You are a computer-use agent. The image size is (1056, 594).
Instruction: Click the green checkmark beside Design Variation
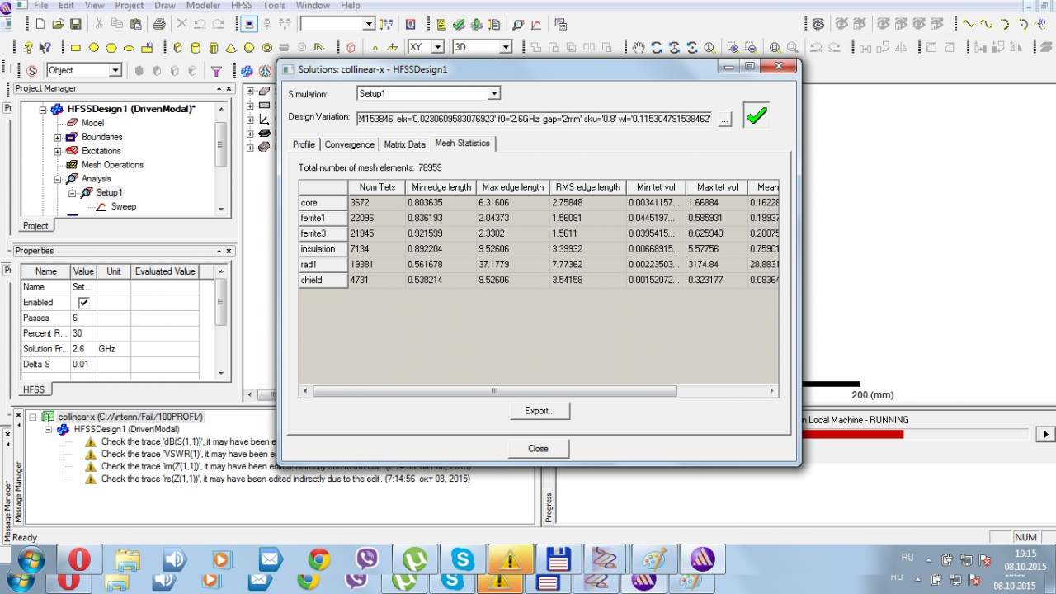[756, 115]
